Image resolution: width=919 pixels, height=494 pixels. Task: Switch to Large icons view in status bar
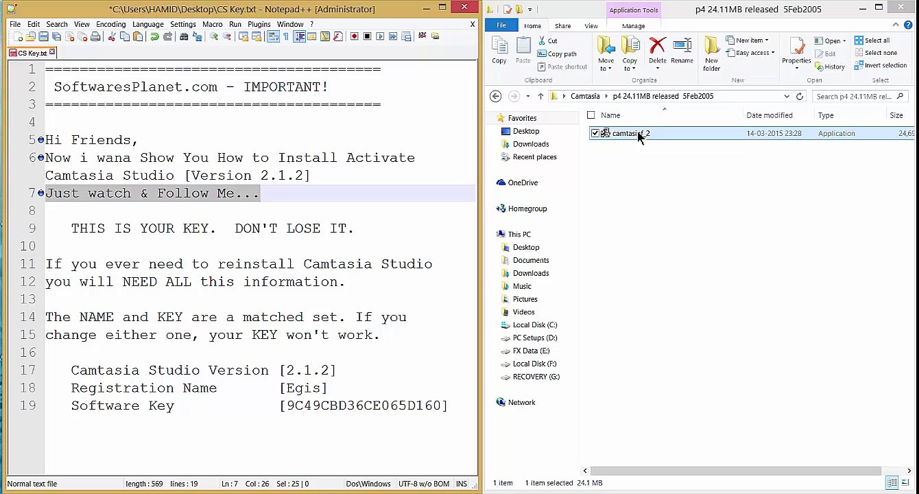pos(905,483)
